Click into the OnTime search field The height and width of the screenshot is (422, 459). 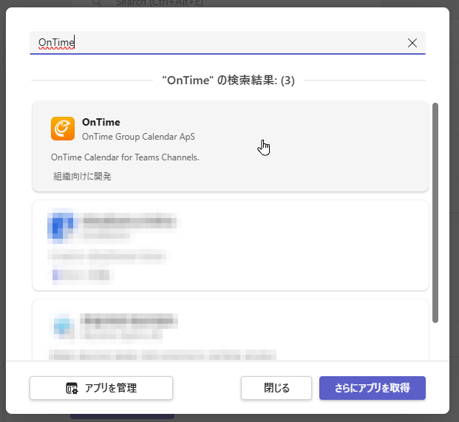click(228, 43)
